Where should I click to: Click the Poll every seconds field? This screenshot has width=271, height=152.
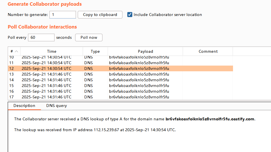tap(41, 37)
